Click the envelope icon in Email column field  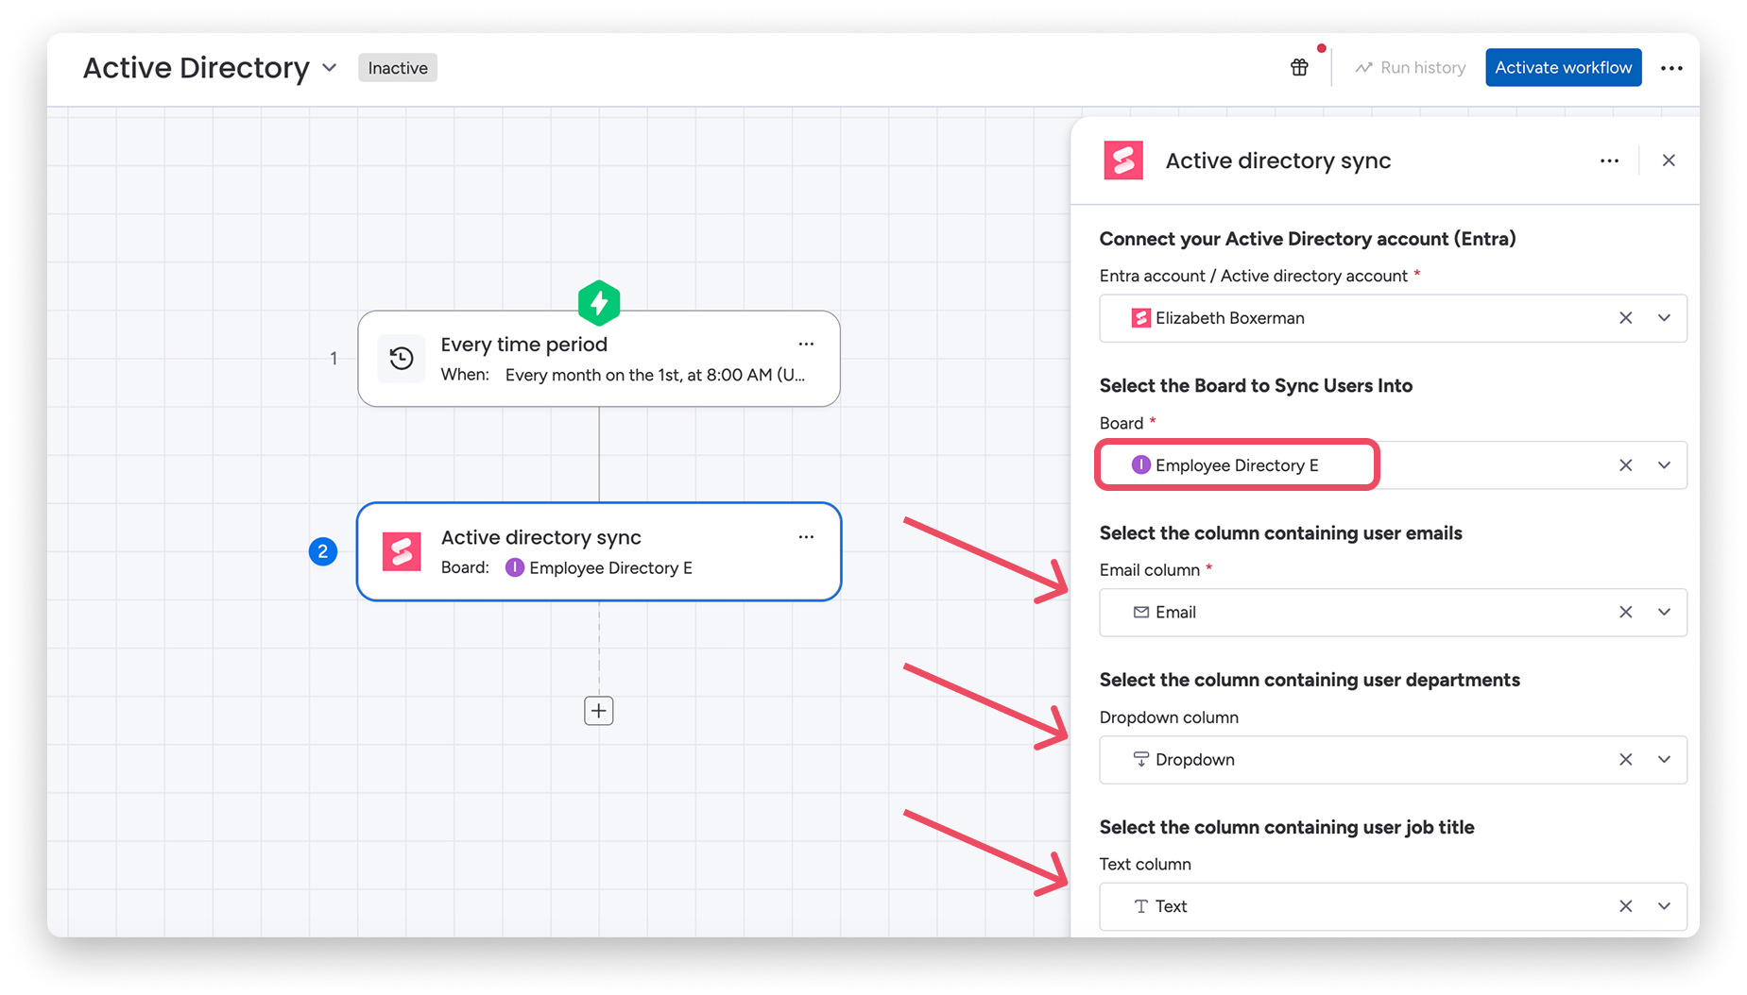click(1140, 613)
